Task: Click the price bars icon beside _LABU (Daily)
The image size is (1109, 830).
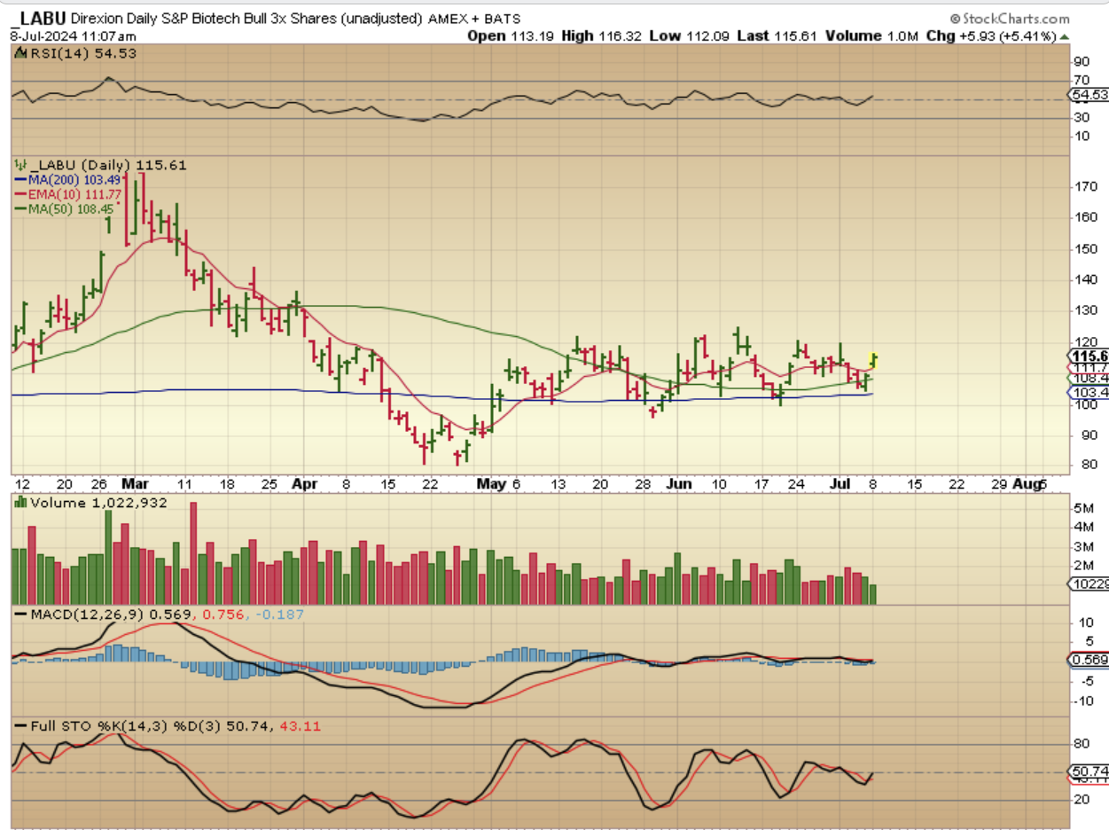Action: point(20,165)
